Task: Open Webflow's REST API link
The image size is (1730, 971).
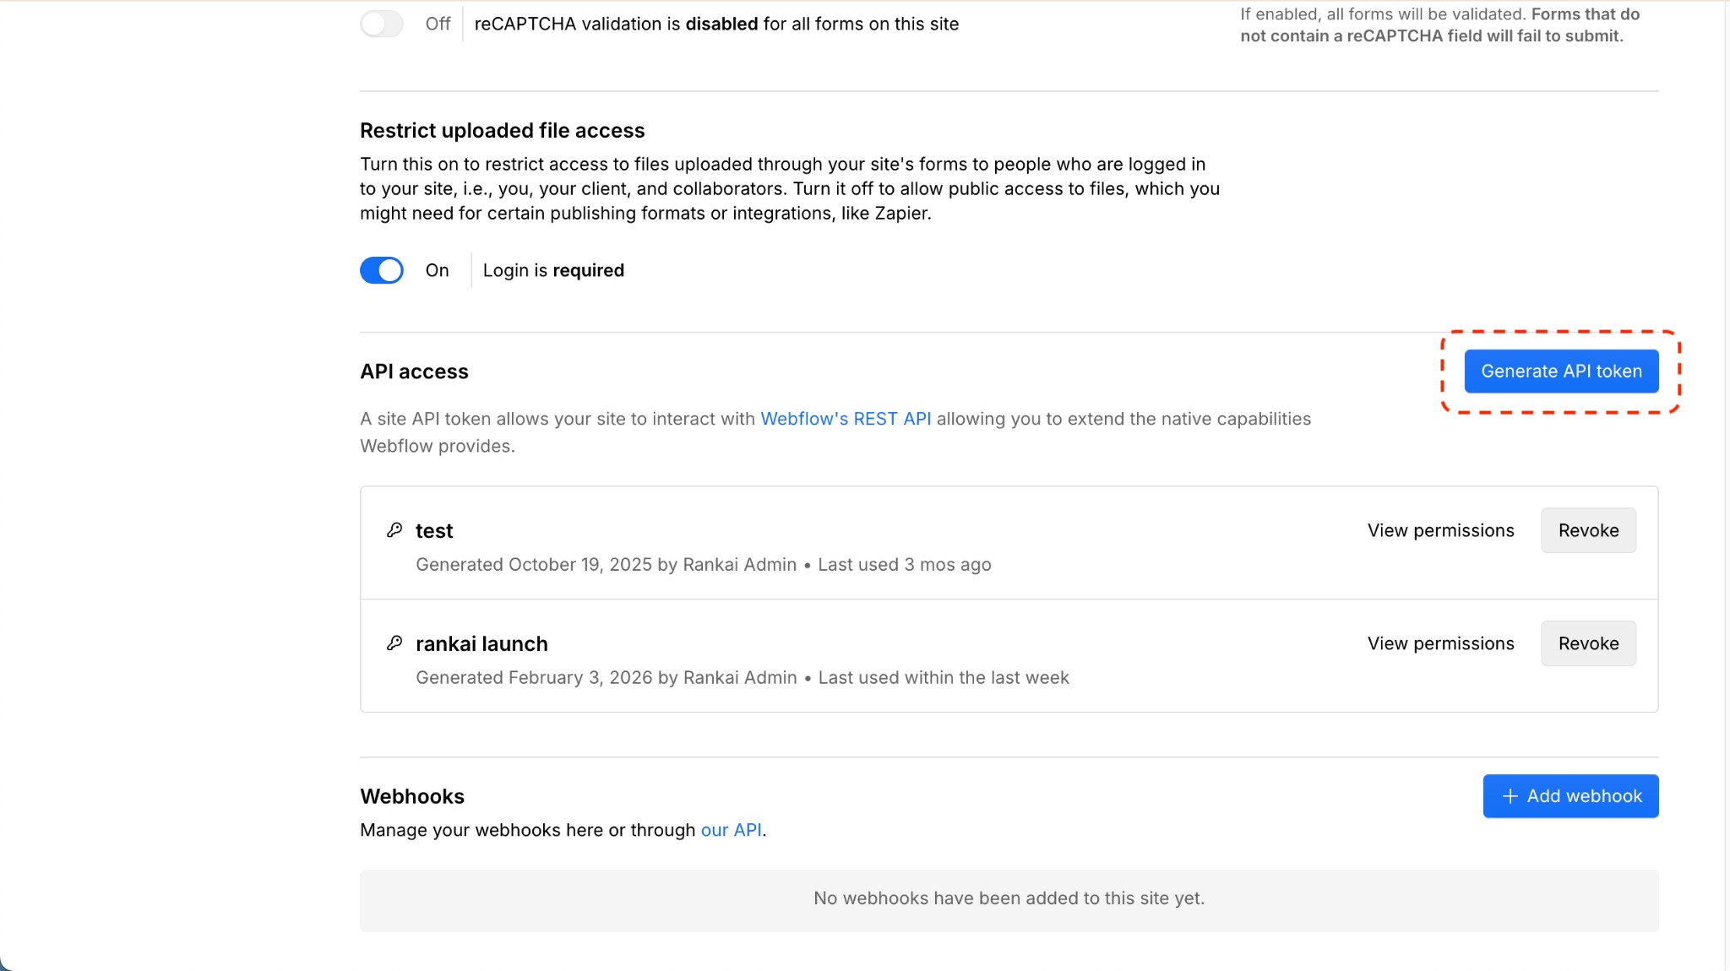Action: click(845, 418)
